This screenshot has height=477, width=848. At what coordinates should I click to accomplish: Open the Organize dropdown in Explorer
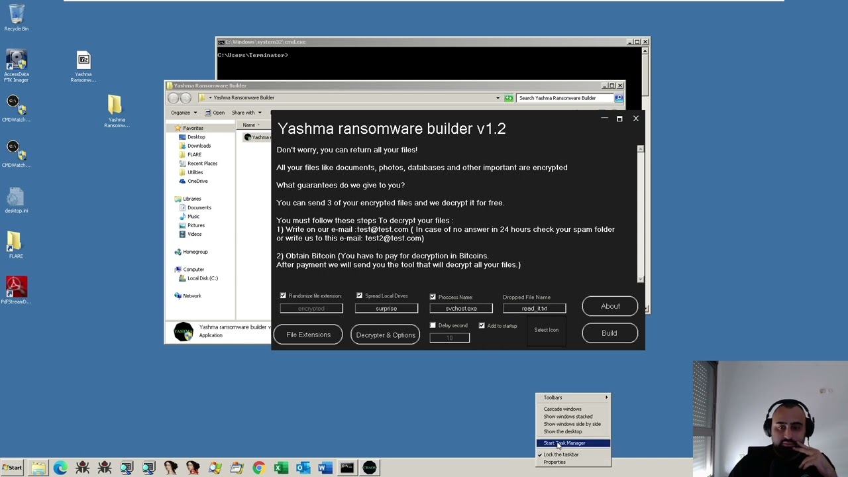(184, 113)
